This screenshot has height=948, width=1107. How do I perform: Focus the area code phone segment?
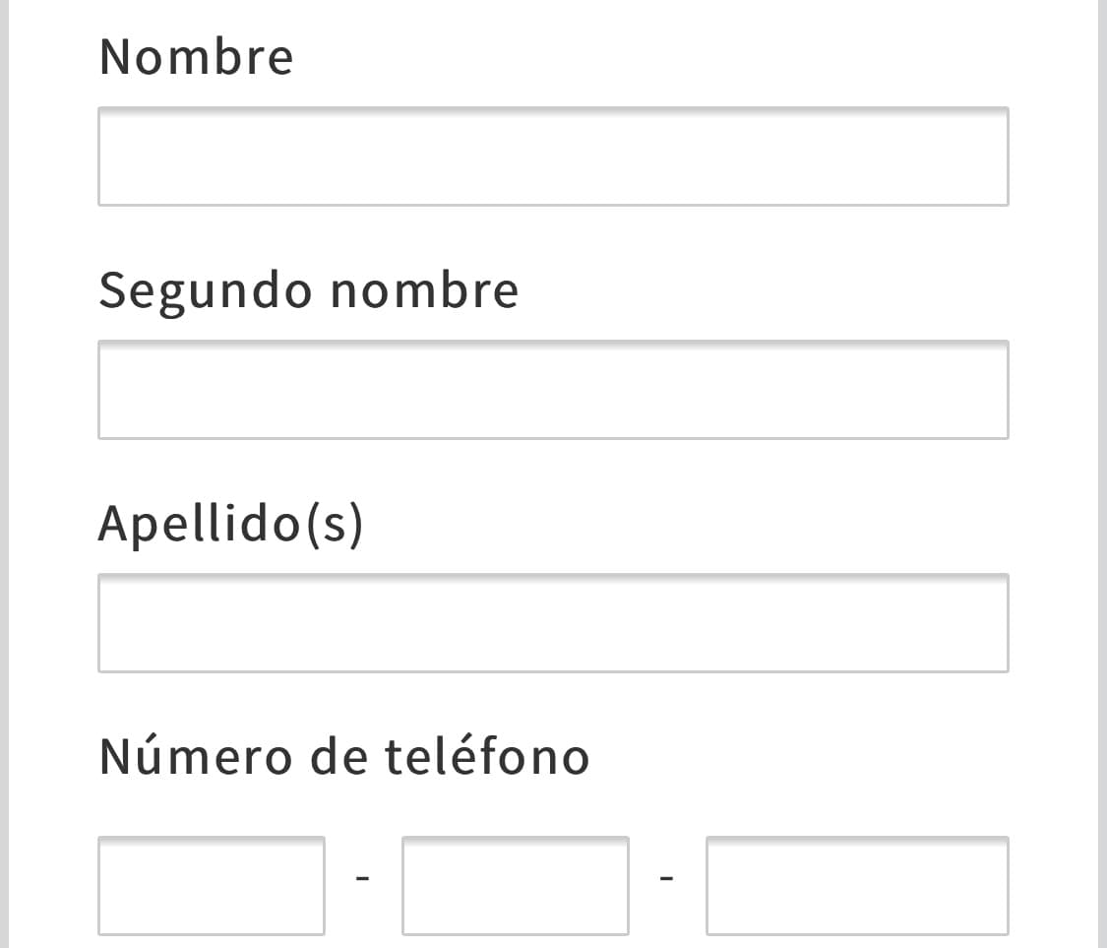211,885
